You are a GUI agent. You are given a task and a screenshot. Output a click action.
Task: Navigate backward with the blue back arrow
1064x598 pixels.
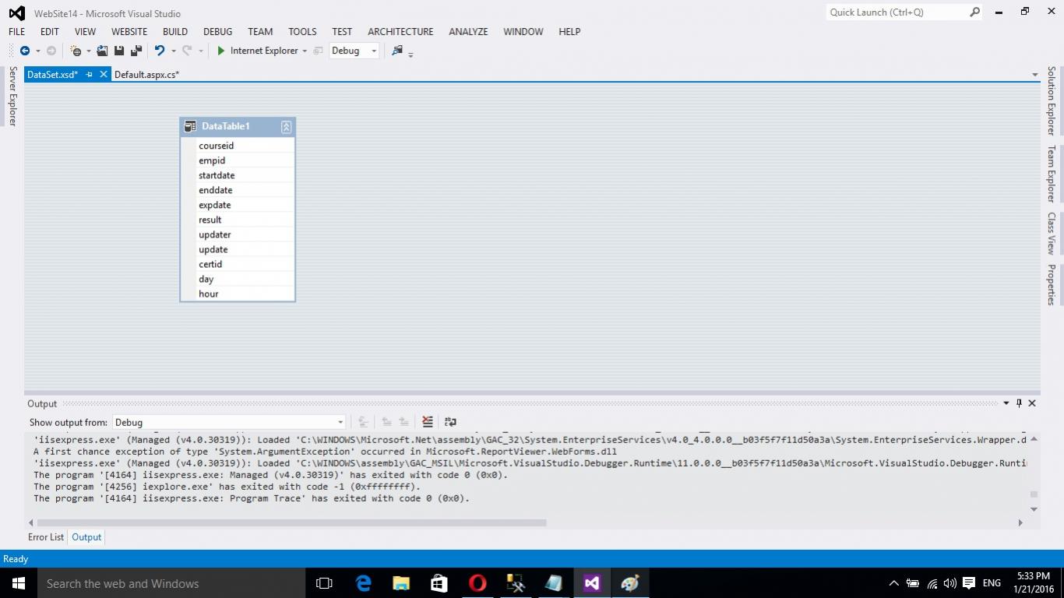coord(25,51)
